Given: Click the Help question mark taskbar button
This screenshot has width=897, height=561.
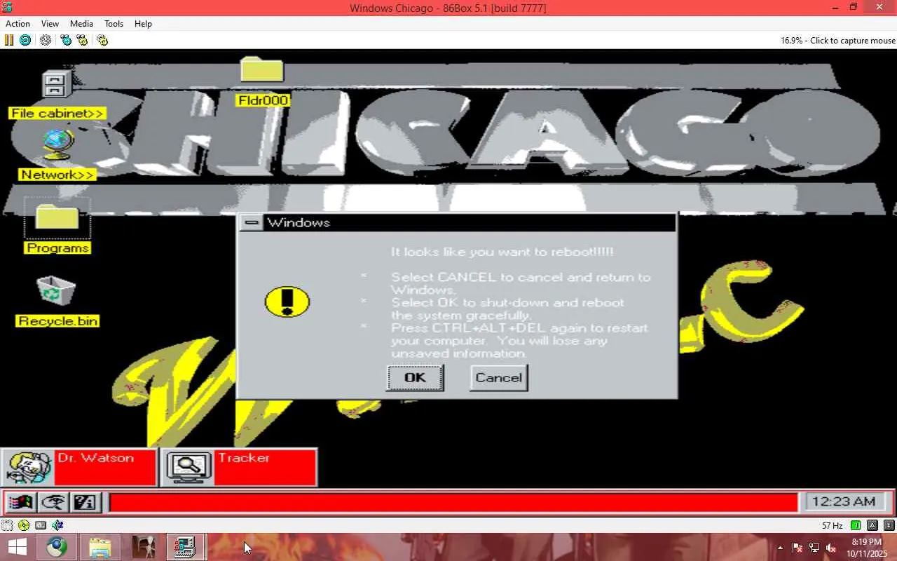Looking at the screenshot, I should pos(85,502).
